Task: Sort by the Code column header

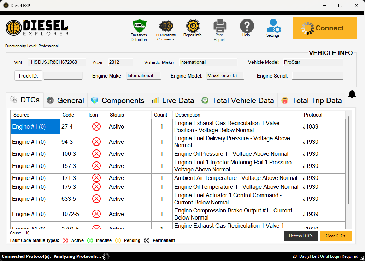Action: tap(73, 115)
